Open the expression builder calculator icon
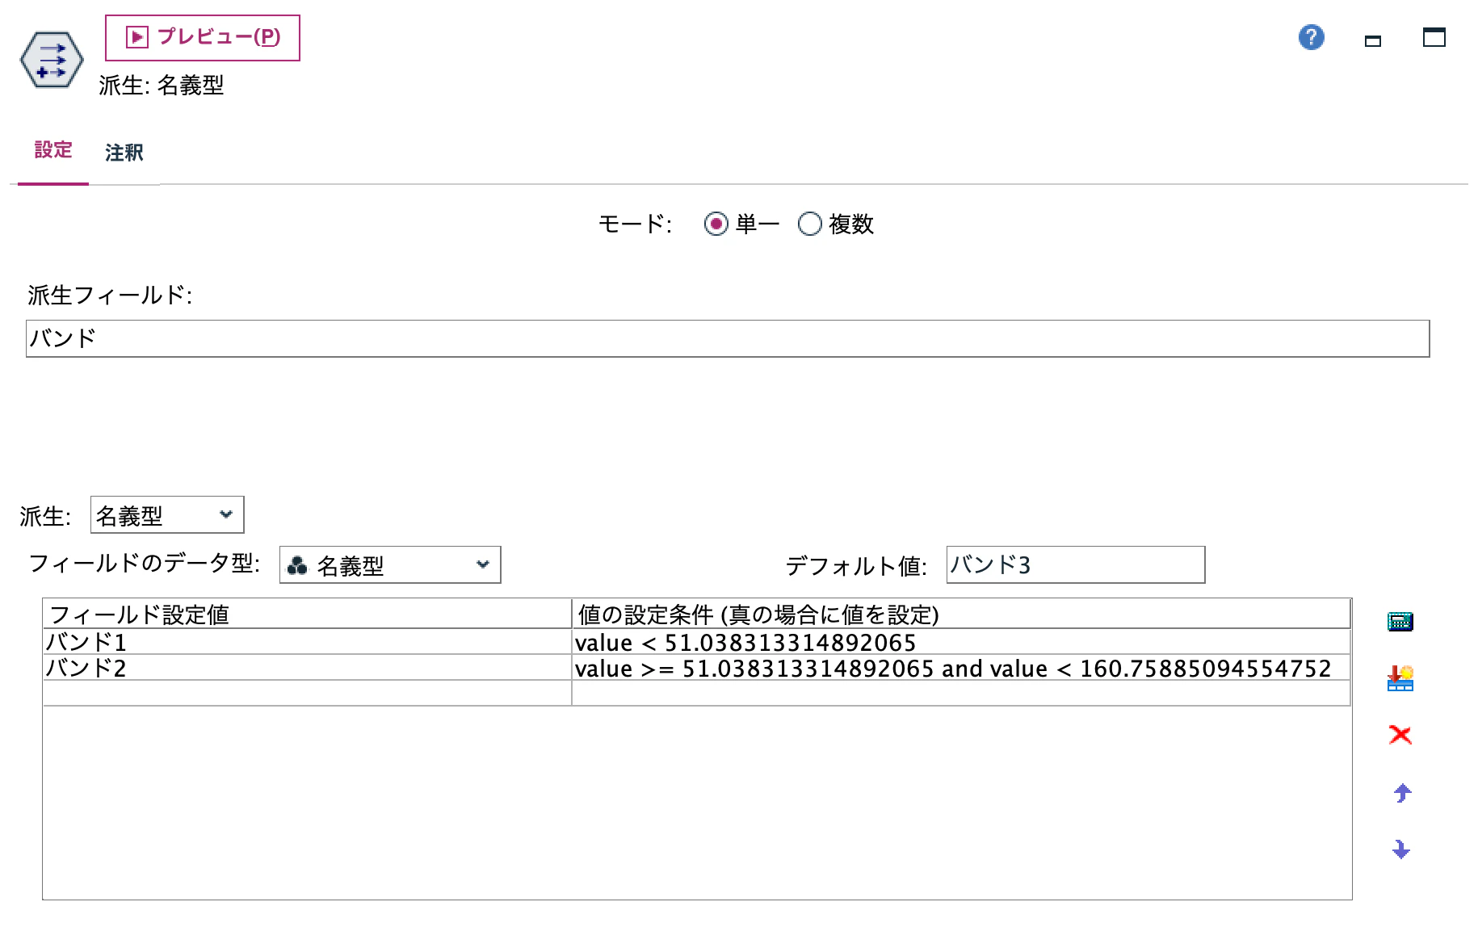The height and width of the screenshot is (927, 1478). pyautogui.click(x=1400, y=621)
